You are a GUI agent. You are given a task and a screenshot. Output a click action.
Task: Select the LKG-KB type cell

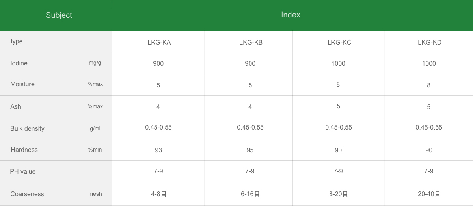tap(251, 42)
